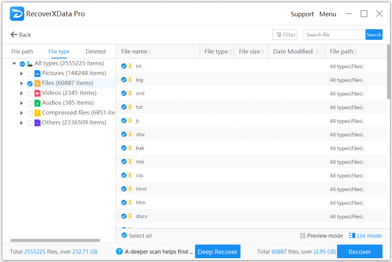Screen dimensions: 392x262
Task: Click the xml folder icon
Action: coord(130,93)
